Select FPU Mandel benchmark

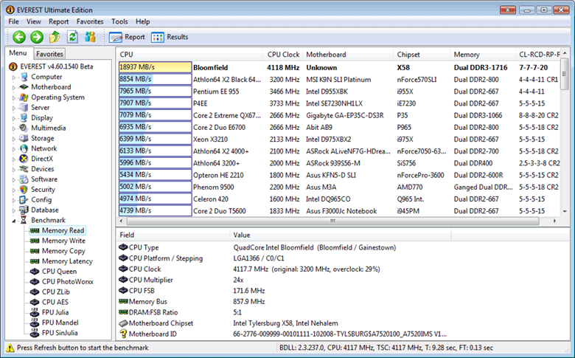pyautogui.click(x=60, y=323)
